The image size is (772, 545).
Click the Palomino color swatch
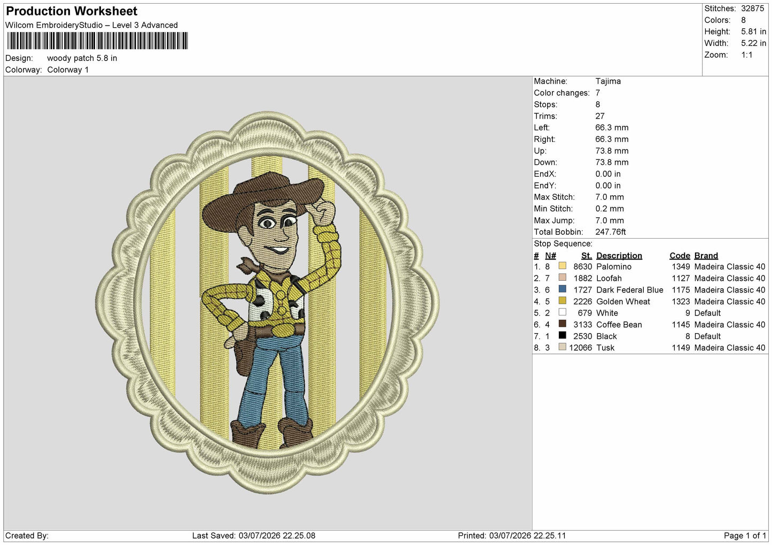[562, 266]
